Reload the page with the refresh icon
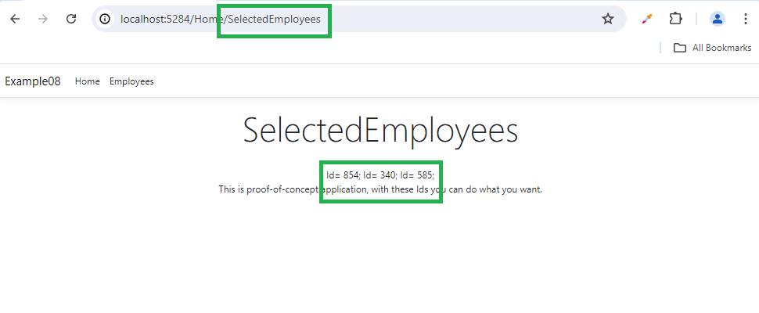 pos(71,19)
